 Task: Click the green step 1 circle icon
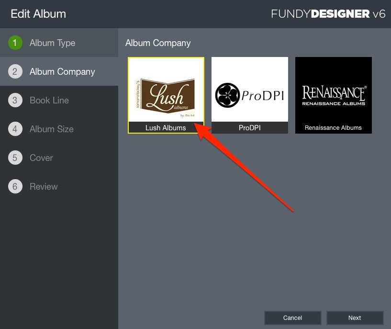point(15,43)
